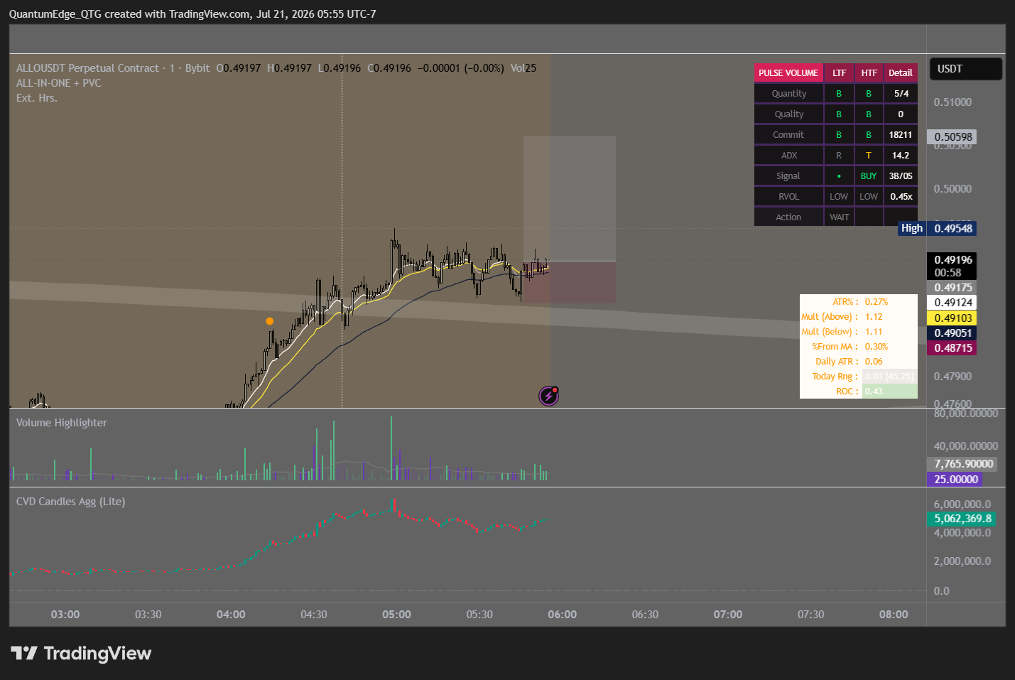Click the yellow T in the ADX row
The width and height of the screenshot is (1015, 680).
pos(869,156)
